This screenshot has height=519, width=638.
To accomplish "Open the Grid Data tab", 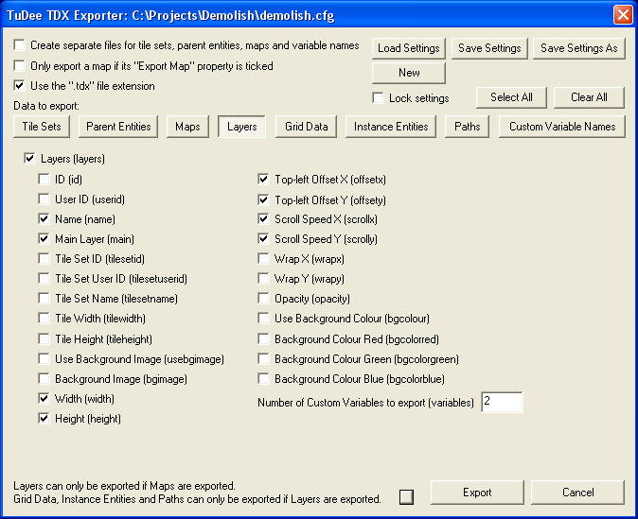I will pos(306,127).
